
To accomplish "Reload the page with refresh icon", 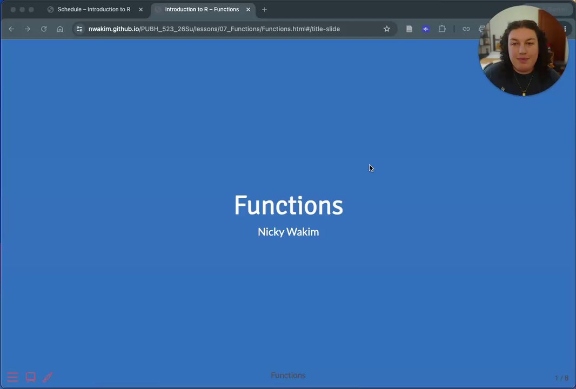I will (44, 29).
